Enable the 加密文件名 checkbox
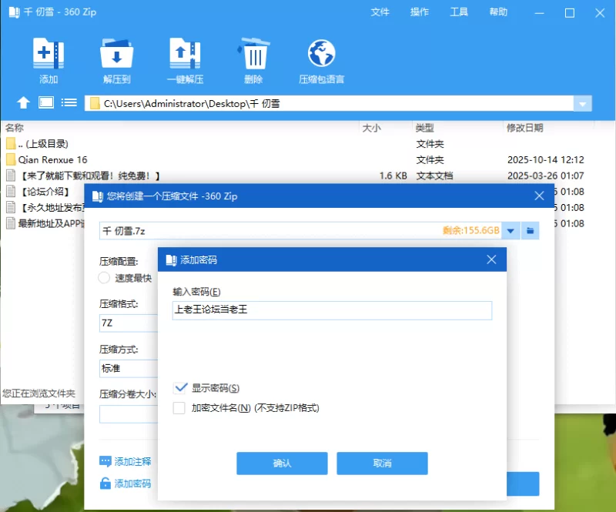The height and width of the screenshot is (512, 616). (179, 408)
